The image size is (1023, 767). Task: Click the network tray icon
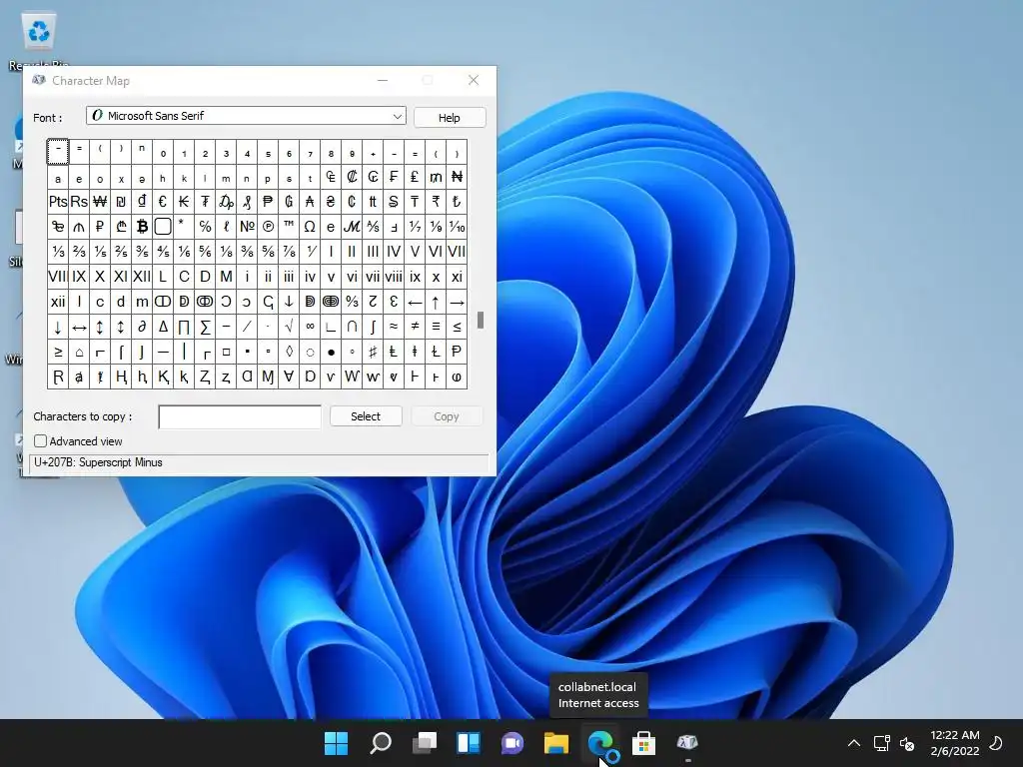tap(881, 743)
